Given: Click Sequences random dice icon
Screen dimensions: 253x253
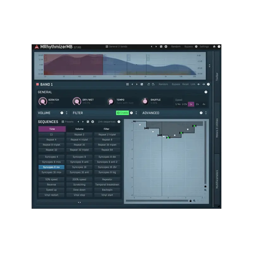Looking at the screenshot, I should [x=88, y=122].
